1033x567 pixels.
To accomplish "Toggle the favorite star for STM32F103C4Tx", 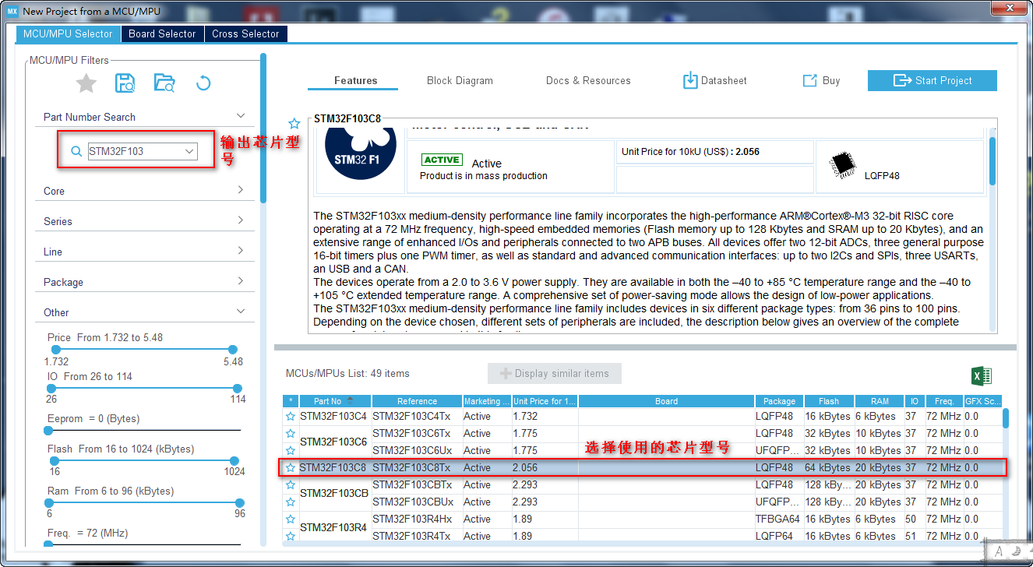I will pyautogui.click(x=290, y=416).
